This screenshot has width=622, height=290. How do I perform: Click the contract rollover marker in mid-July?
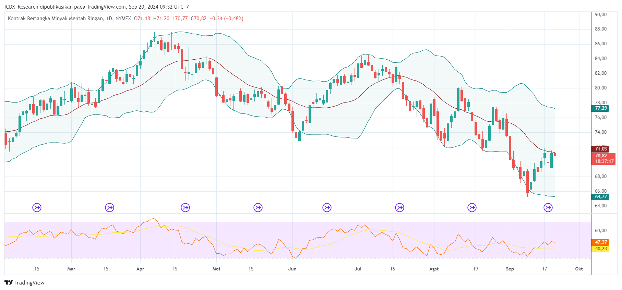pos(399,207)
